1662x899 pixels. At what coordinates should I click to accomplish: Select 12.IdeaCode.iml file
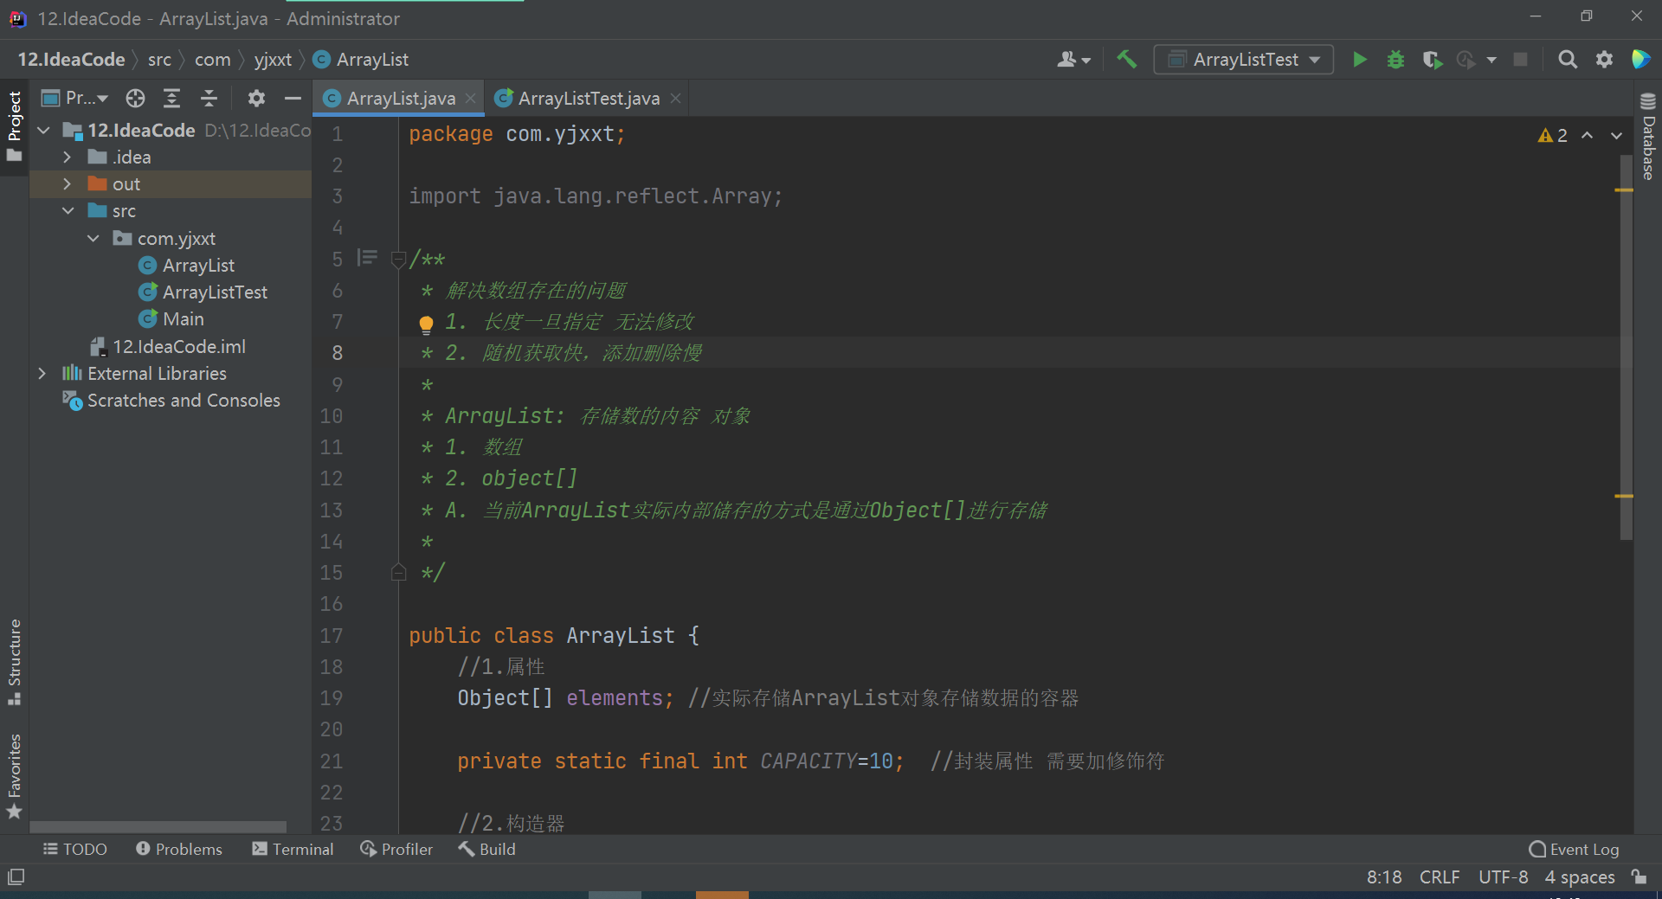(168, 347)
